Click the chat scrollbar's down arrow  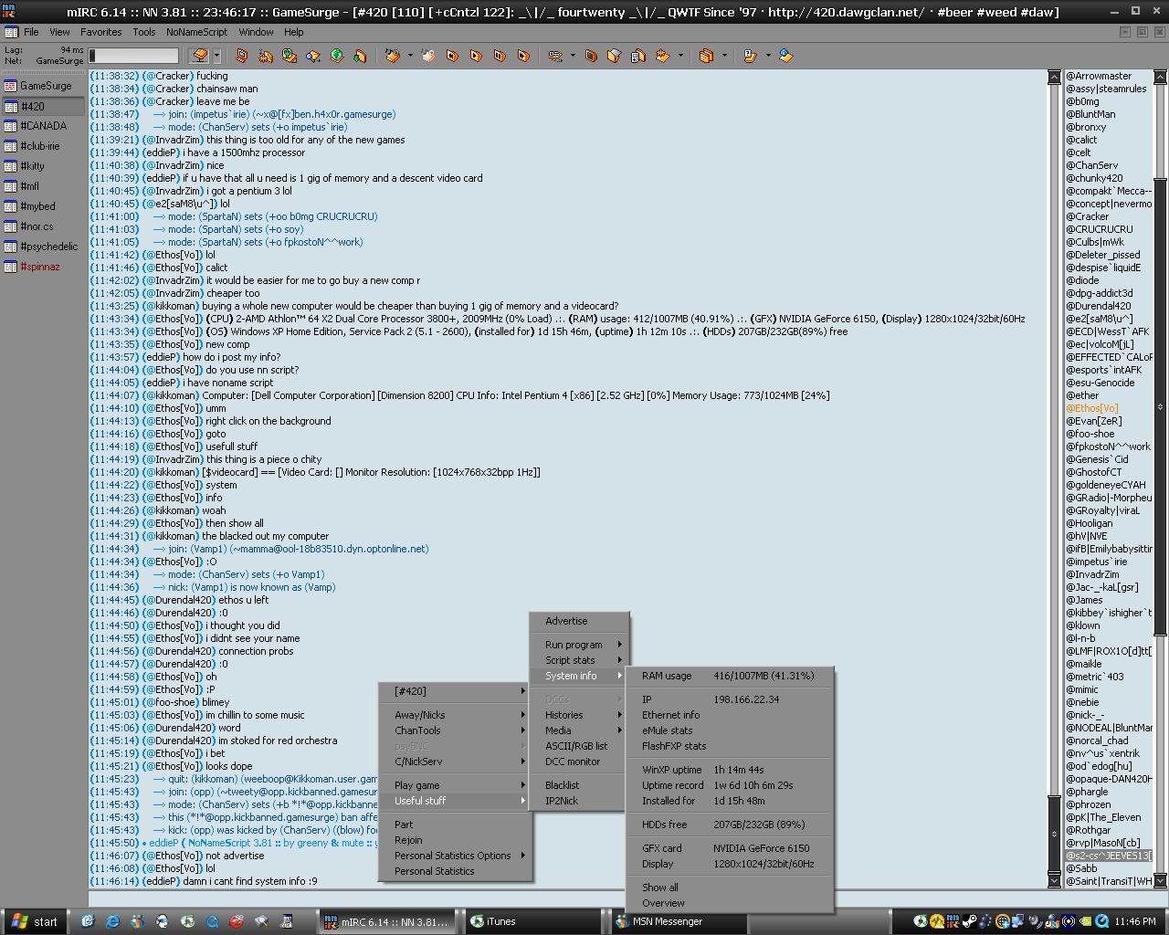[1054, 881]
